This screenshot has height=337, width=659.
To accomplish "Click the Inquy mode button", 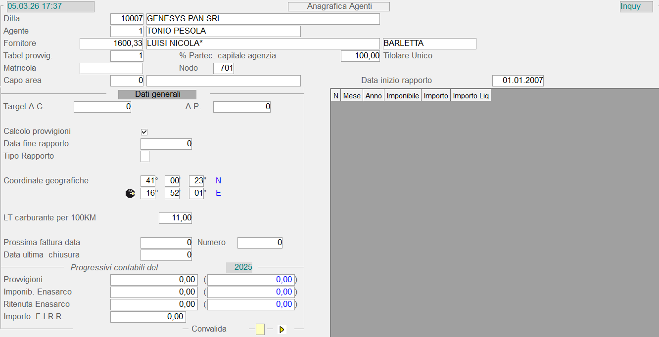I will (x=636, y=6).
